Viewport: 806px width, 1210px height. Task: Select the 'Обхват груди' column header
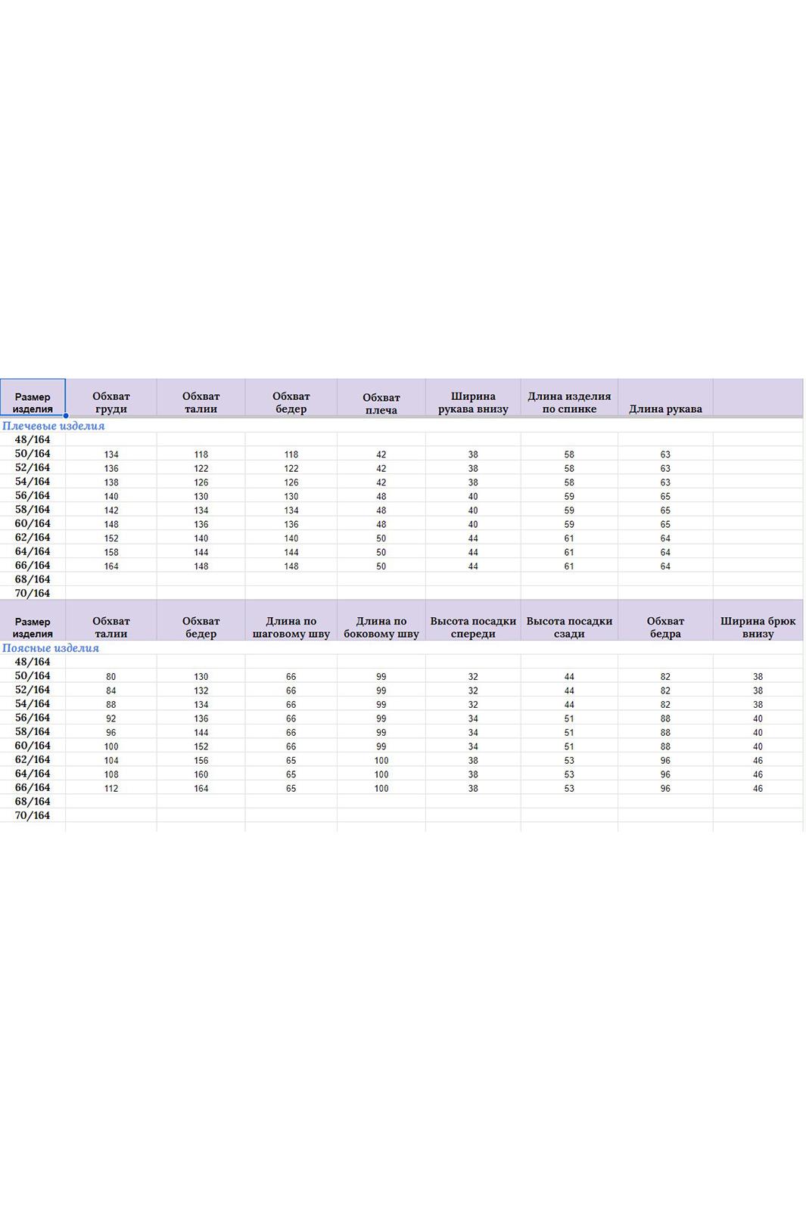111,402
